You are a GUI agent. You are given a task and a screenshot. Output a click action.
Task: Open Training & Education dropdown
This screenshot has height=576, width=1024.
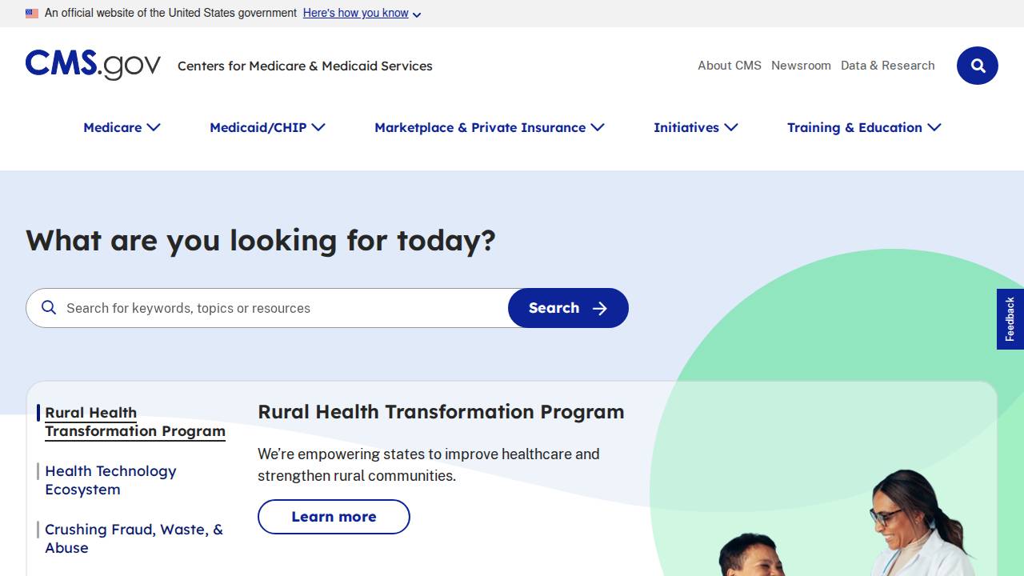863,127
